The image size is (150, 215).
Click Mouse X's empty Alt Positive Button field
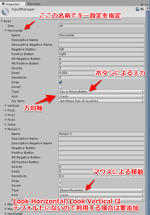(101, 162)
